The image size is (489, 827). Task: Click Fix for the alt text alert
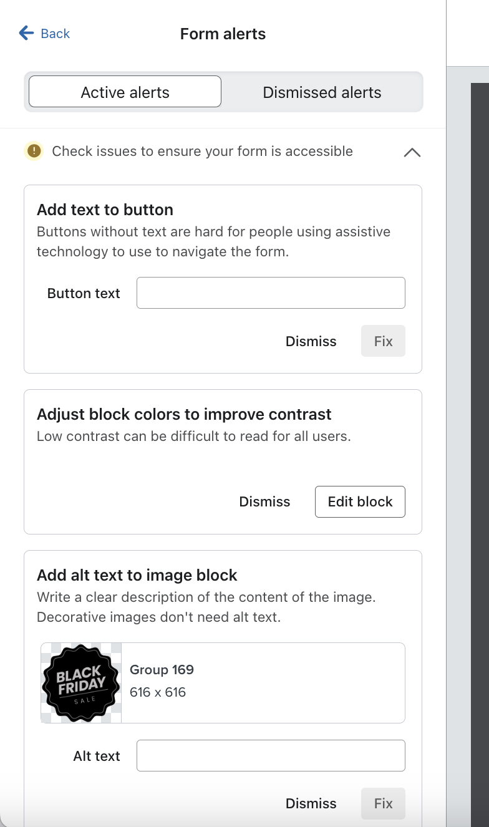point(382,803)
